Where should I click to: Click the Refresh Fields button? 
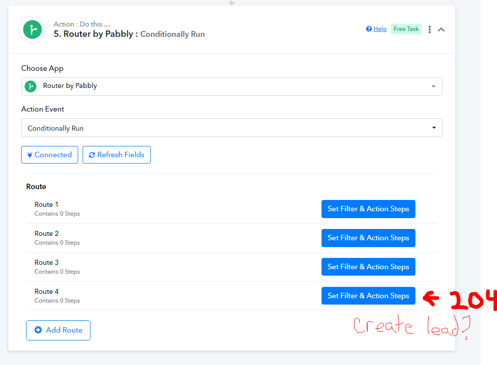117,155
